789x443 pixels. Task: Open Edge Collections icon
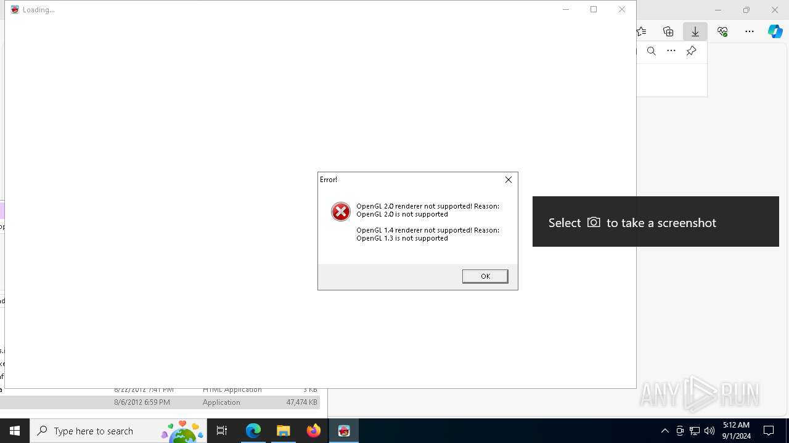[668, 31]
